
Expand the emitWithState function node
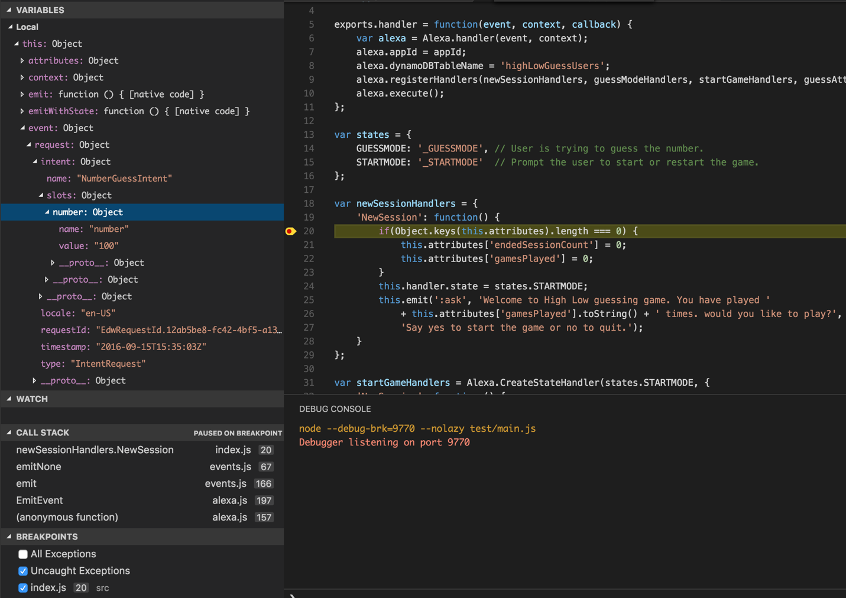(x=22, y=111)
